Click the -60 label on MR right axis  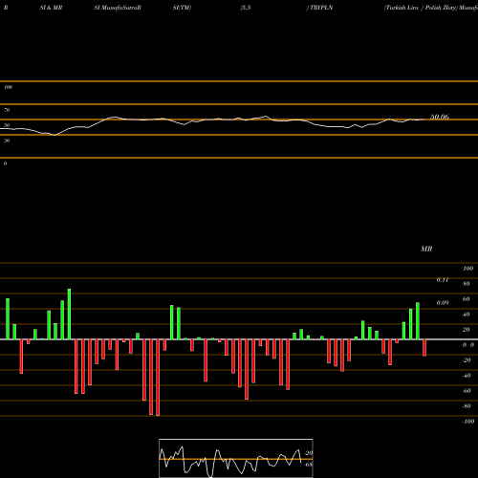point(467,391)
